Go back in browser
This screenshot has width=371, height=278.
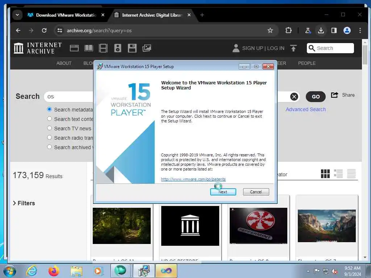18,30
